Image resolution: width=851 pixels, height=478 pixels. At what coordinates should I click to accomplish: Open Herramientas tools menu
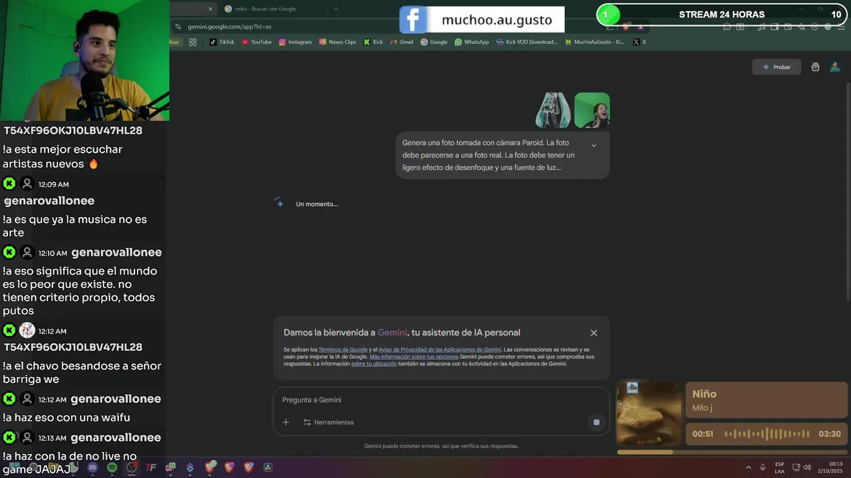point(328,422)
